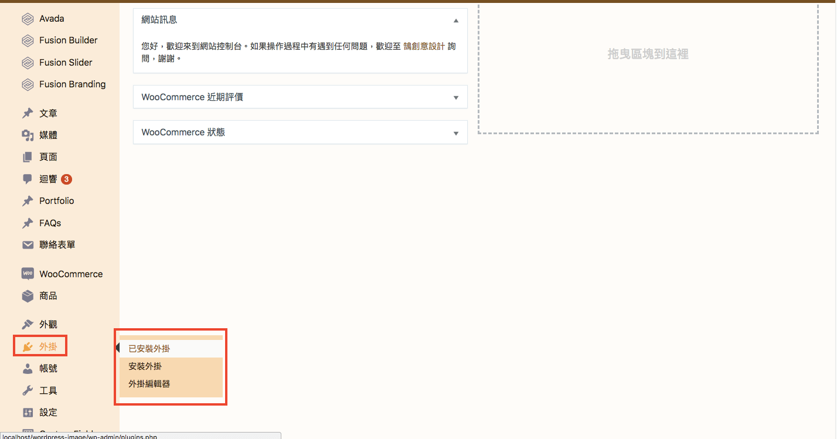
Task: Open the 商品 products box icon
Action: [x=28, y=296]
